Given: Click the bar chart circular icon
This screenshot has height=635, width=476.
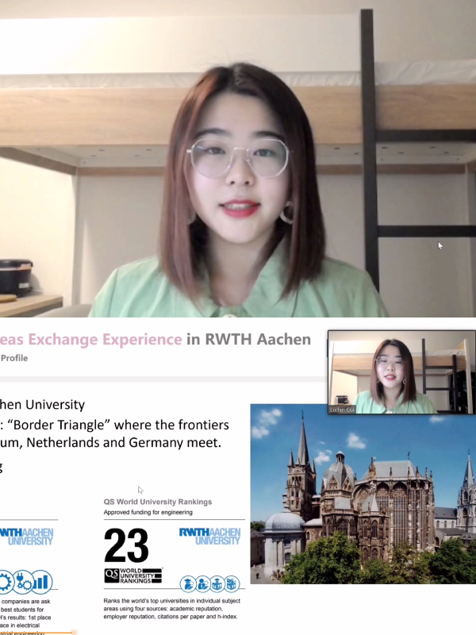Looking at the screenshot, I should click(x=42, y=583).
